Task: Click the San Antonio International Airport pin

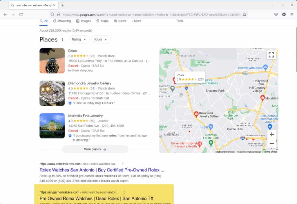Action: 270,127
